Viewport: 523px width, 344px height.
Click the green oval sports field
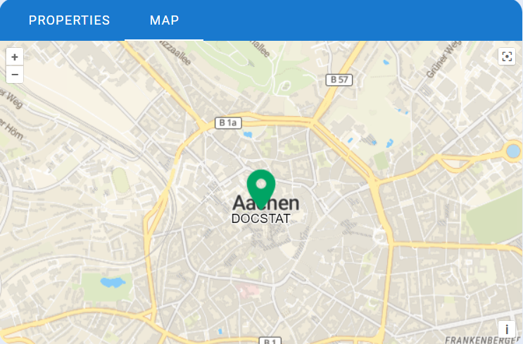[x=120, y=180]
